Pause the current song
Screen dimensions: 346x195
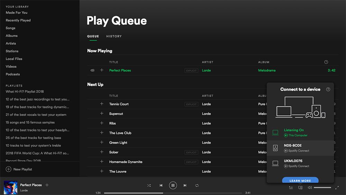point(173,186)
